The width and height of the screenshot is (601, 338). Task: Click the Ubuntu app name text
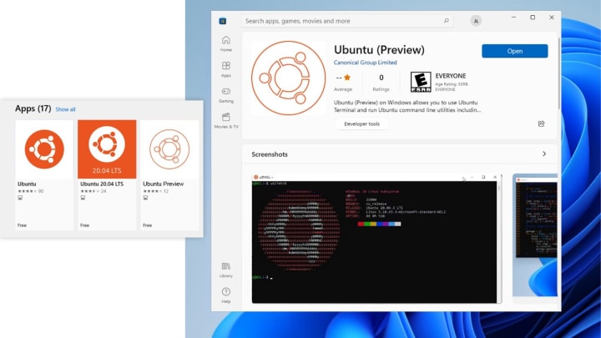coord(27,184)
